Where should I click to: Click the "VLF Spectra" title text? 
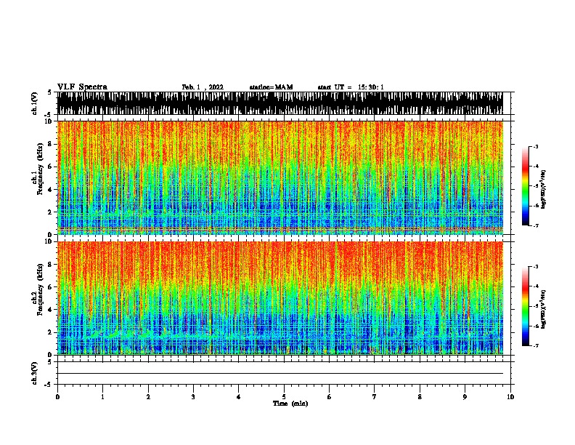pyautogui.click(x=82, y=87)
